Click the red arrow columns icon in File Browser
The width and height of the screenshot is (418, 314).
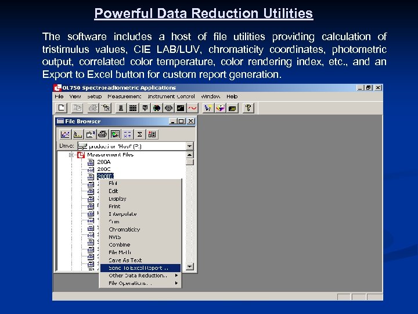tap(152, 134)
